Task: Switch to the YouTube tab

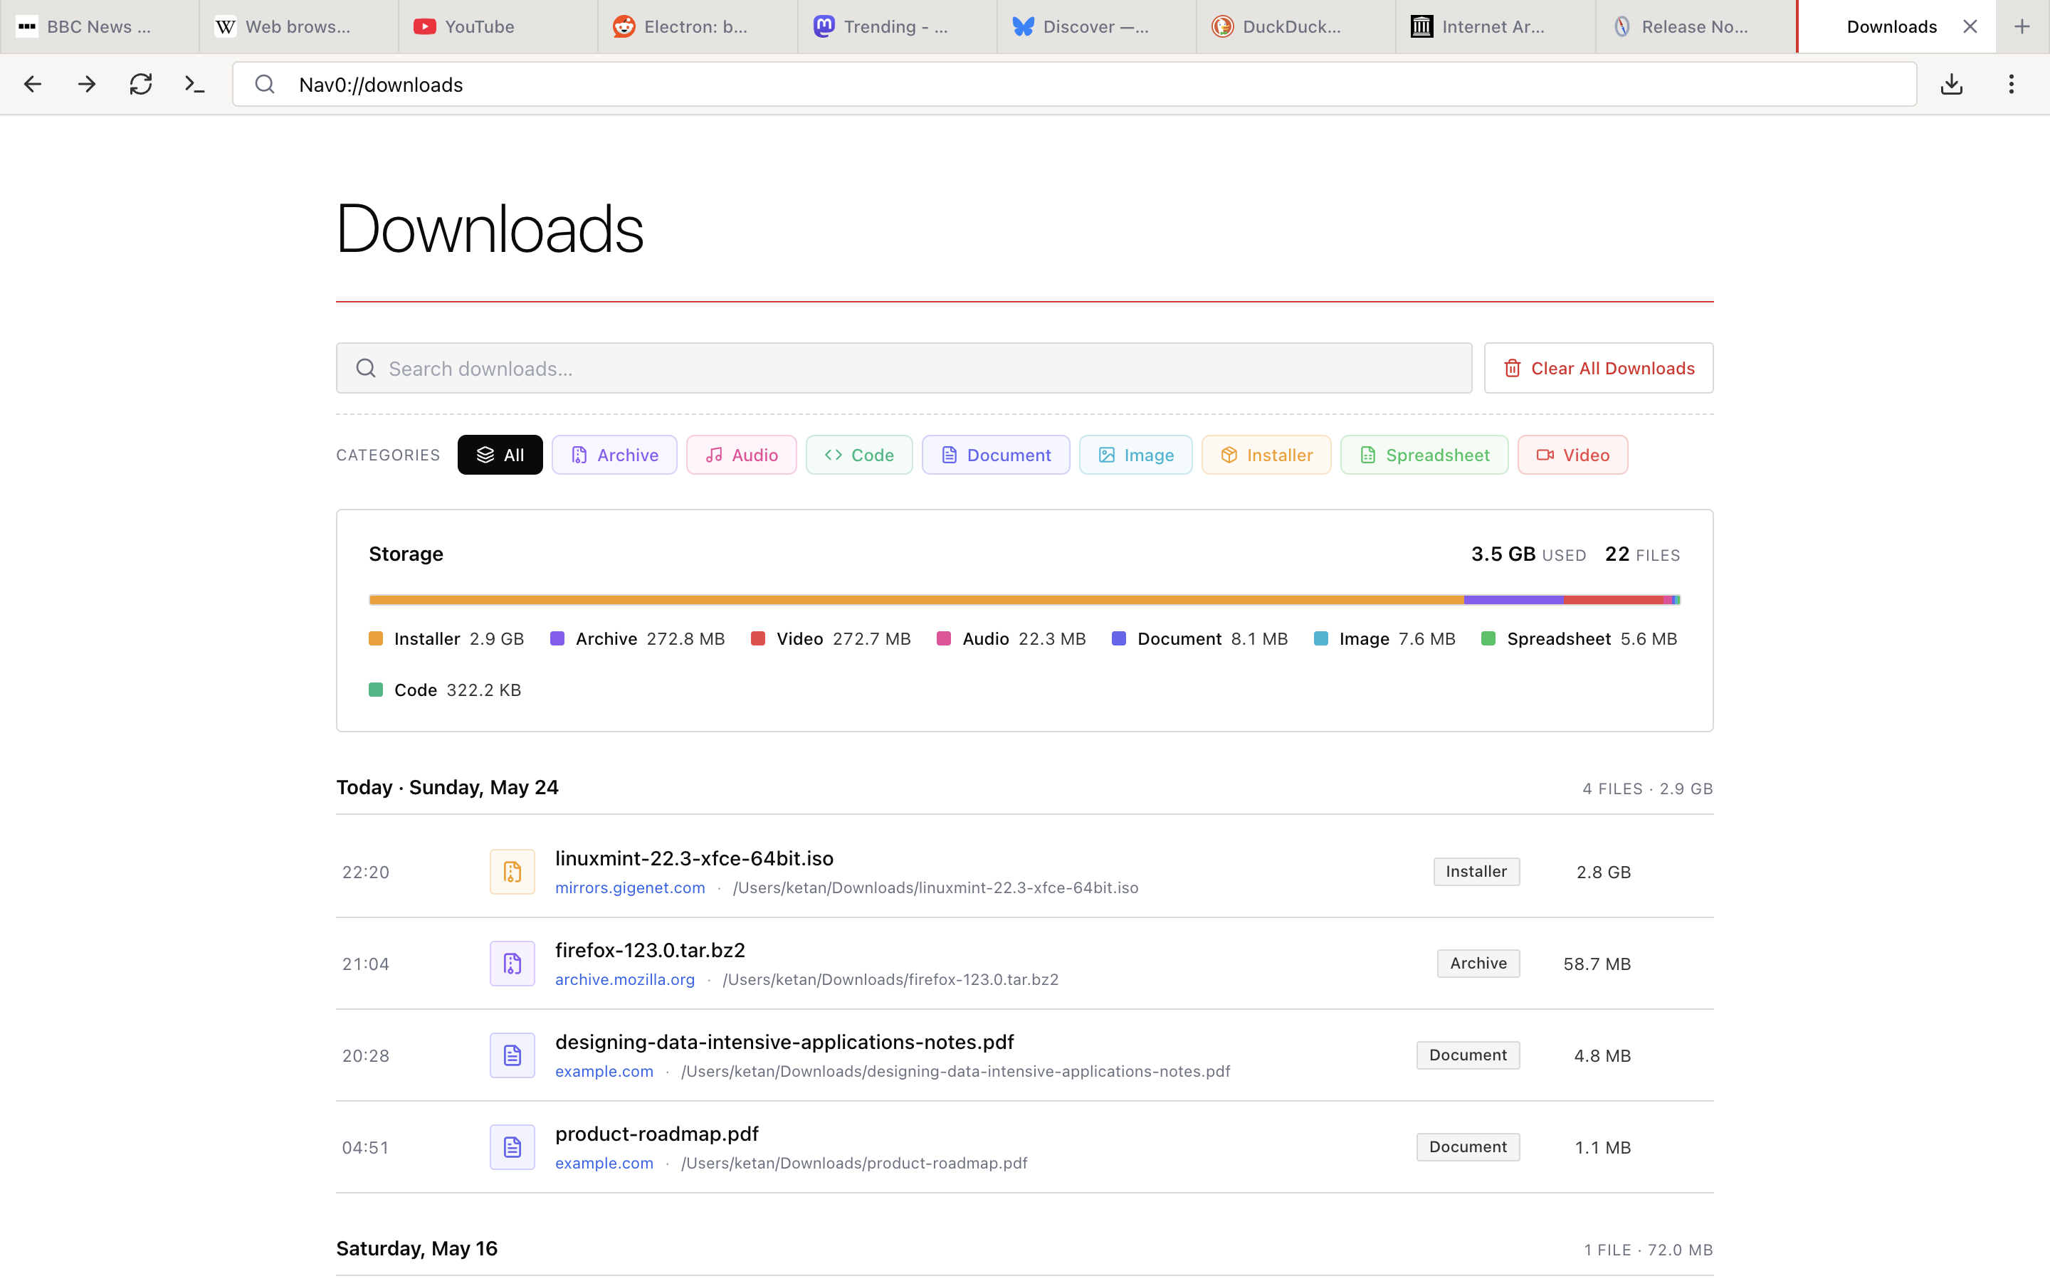Action: click(498, 26)
